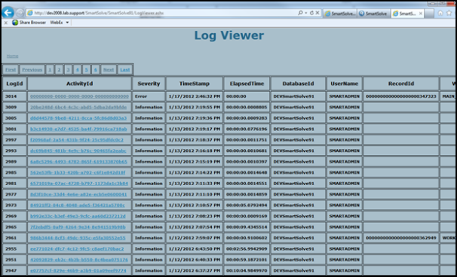Select elapsed time '00:02:56.9942909'

click(247, 249)
